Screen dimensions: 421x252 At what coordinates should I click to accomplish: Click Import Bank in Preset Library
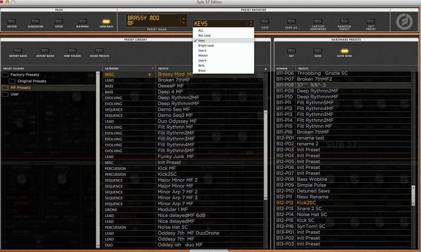[x=18, y=51]
